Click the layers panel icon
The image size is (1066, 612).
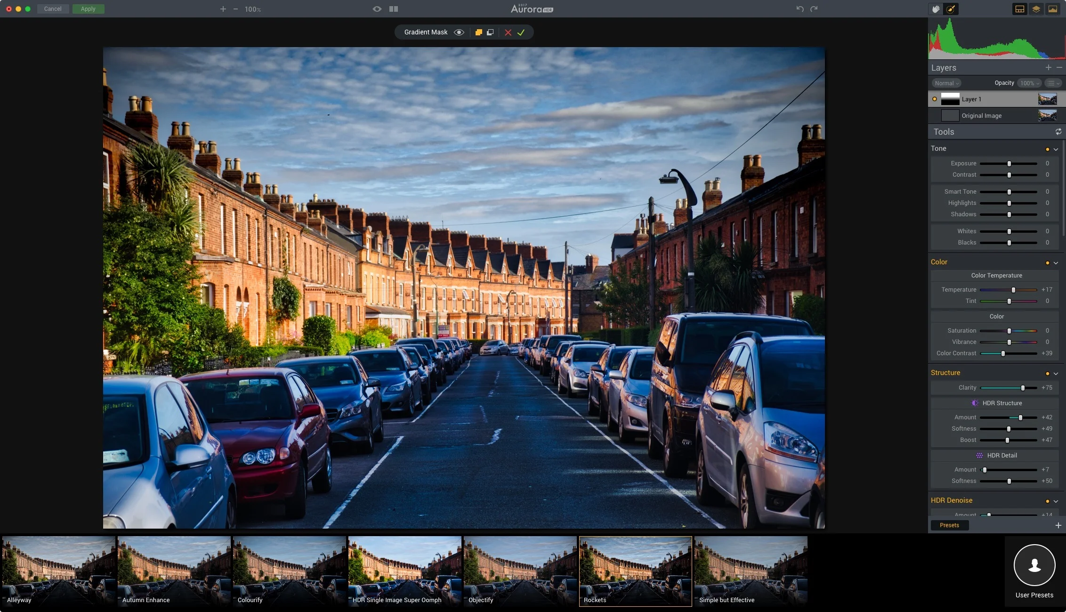(x=1036, y=9)
